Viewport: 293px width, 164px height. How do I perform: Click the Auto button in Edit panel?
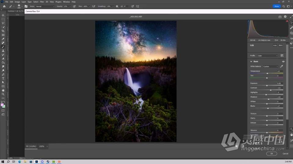point(275,45)
